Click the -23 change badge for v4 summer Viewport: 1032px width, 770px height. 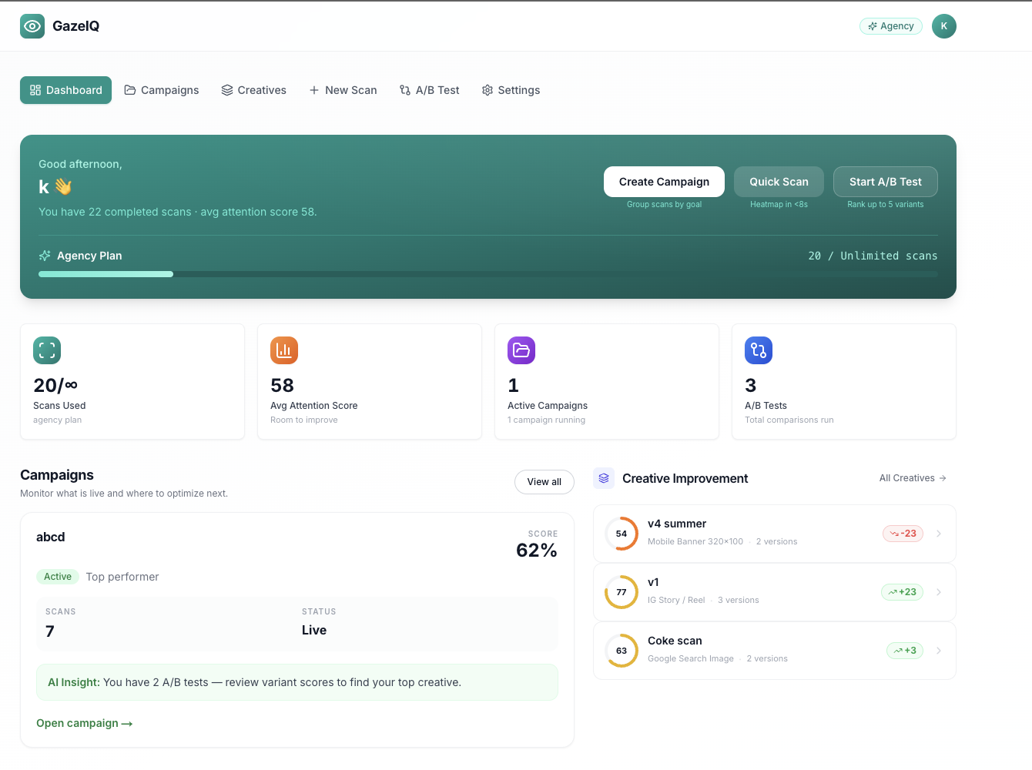click(903, 534)
